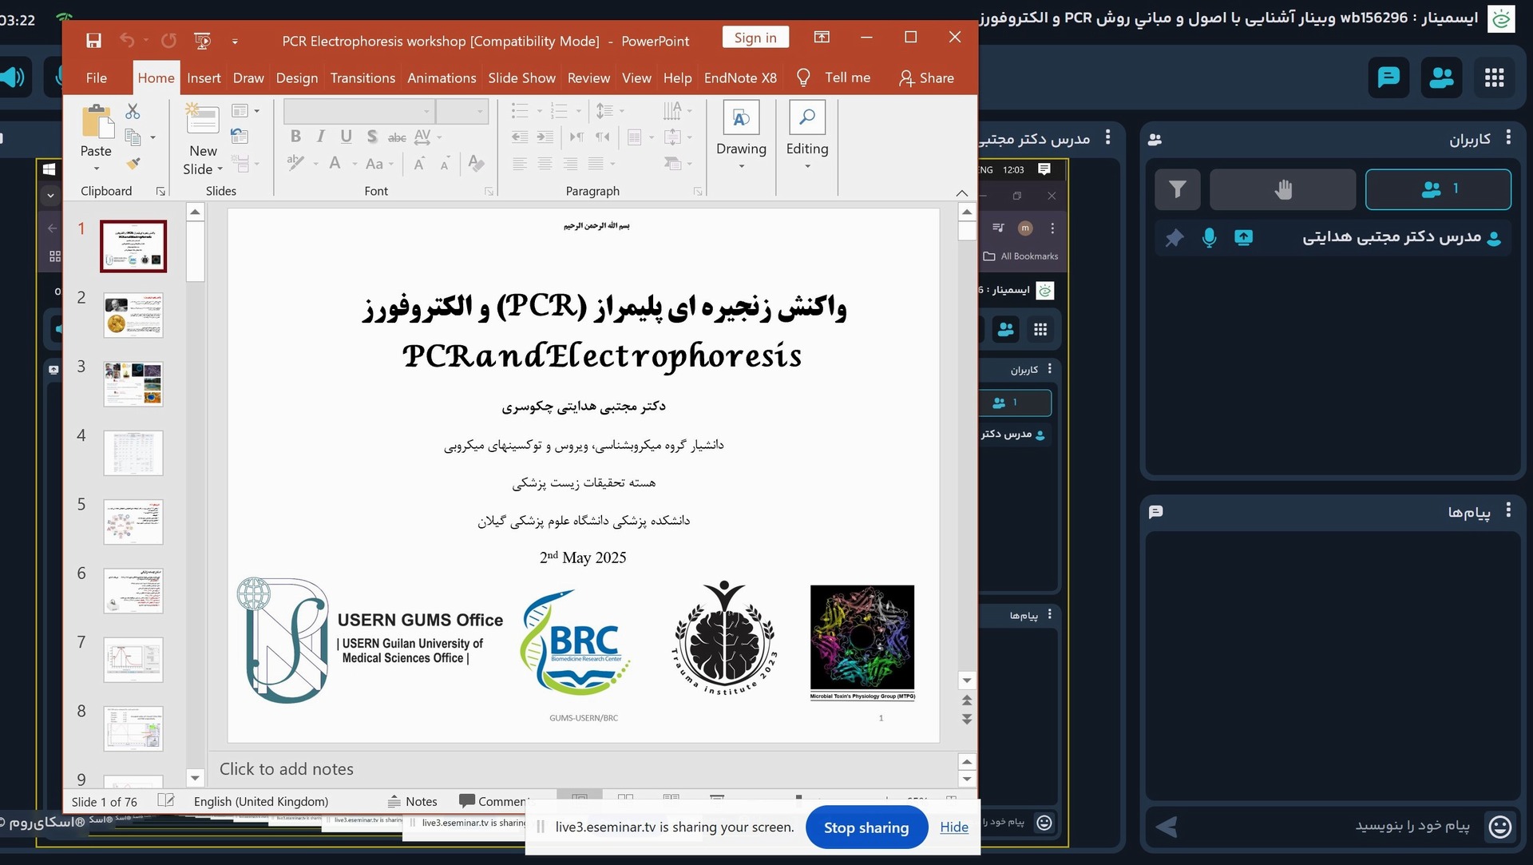Click the raised hand button in users panel

tap(1282, 189)
